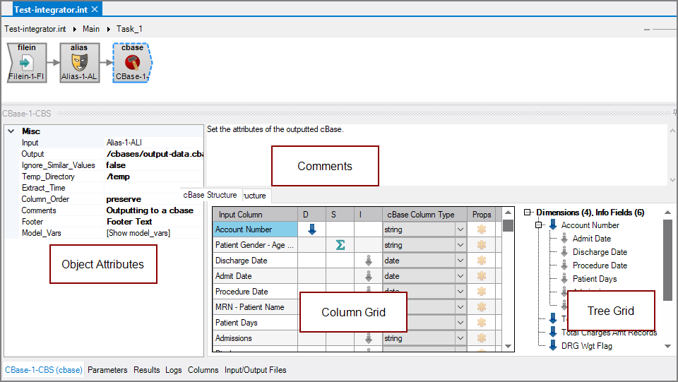Open column type dropdown for Discharge Date
678x382 pixels.
click(x=460, y=261)
